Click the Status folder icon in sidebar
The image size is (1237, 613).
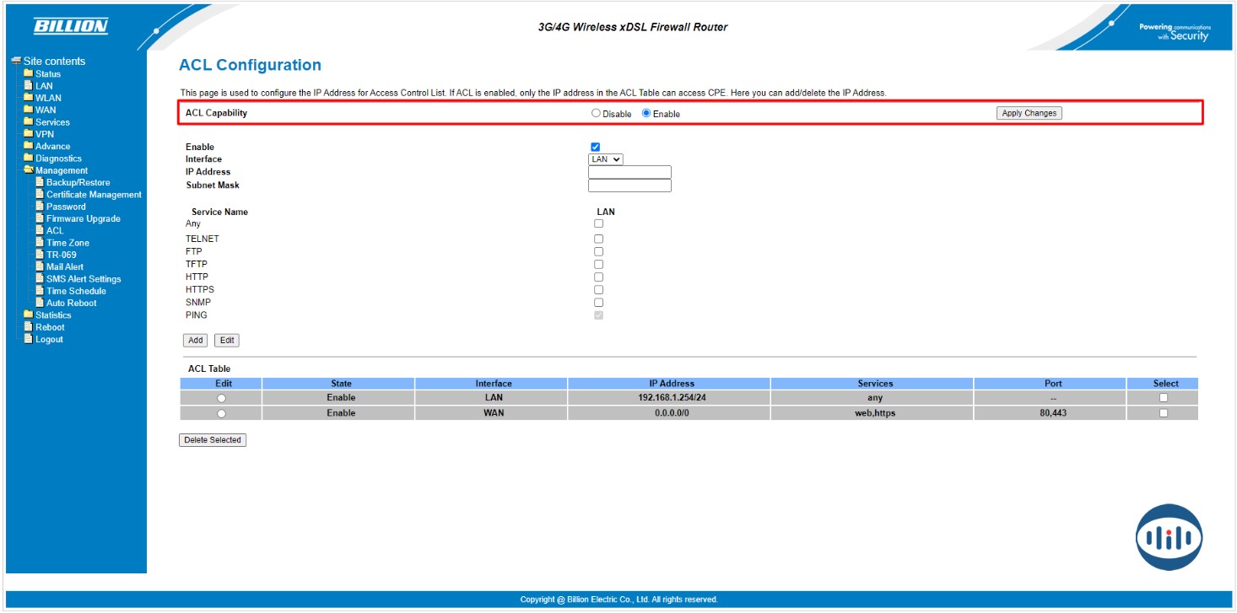click(x=28, y=73)
